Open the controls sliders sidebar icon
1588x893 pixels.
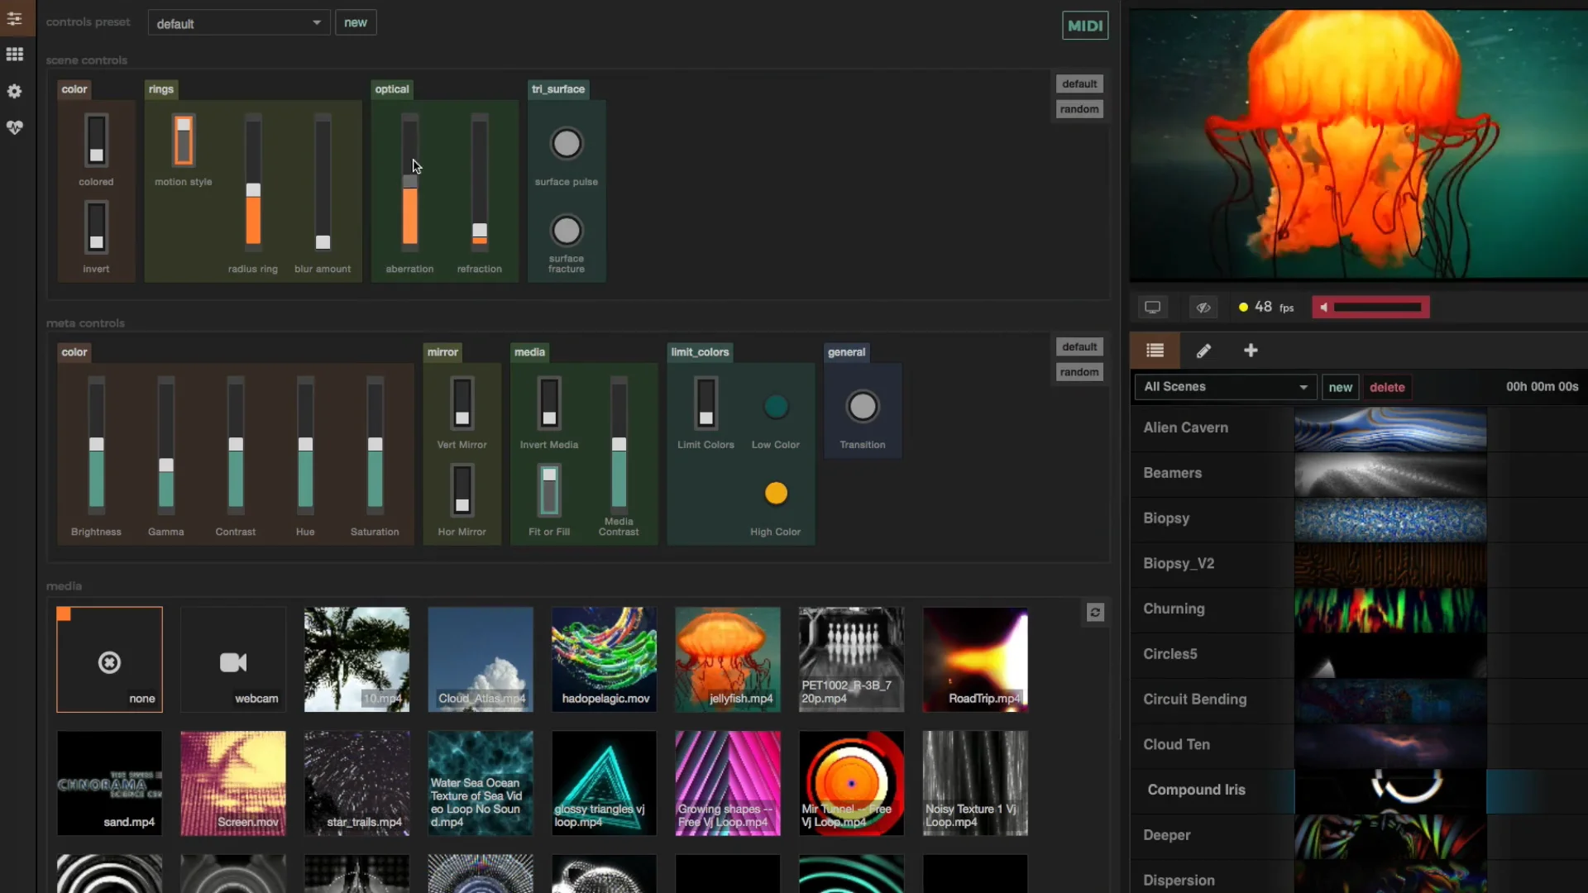[x=15, y=18]
